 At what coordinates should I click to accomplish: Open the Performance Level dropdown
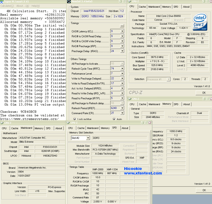[x=122, y=73]
